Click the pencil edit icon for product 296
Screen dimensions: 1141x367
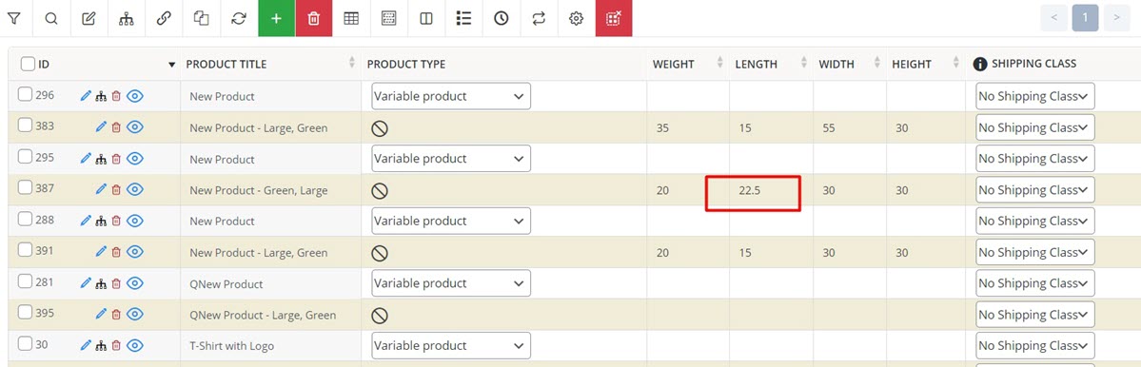point(86,96)
